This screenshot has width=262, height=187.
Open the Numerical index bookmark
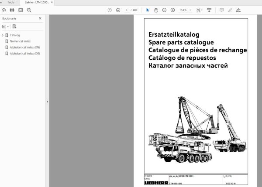click(x=20, y=41)
